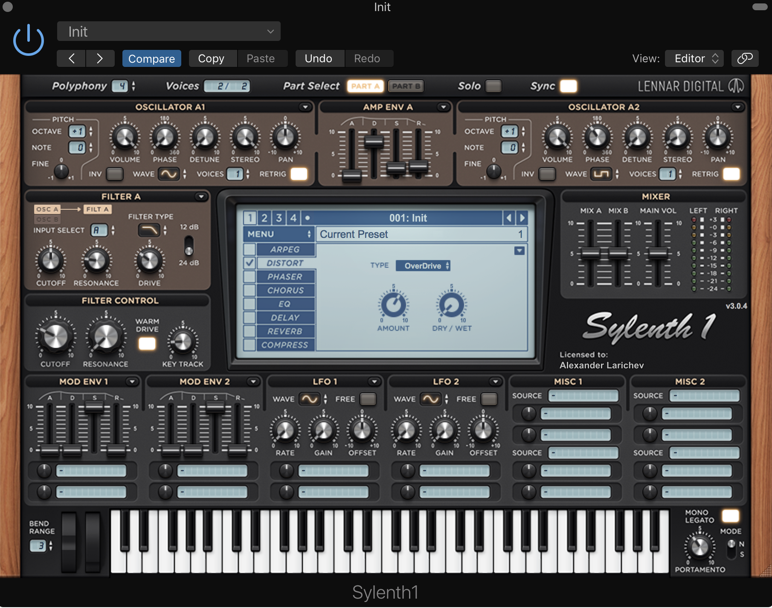Click display page 2 button
Viewport: 772px width, 608px height.
[264, 218]
